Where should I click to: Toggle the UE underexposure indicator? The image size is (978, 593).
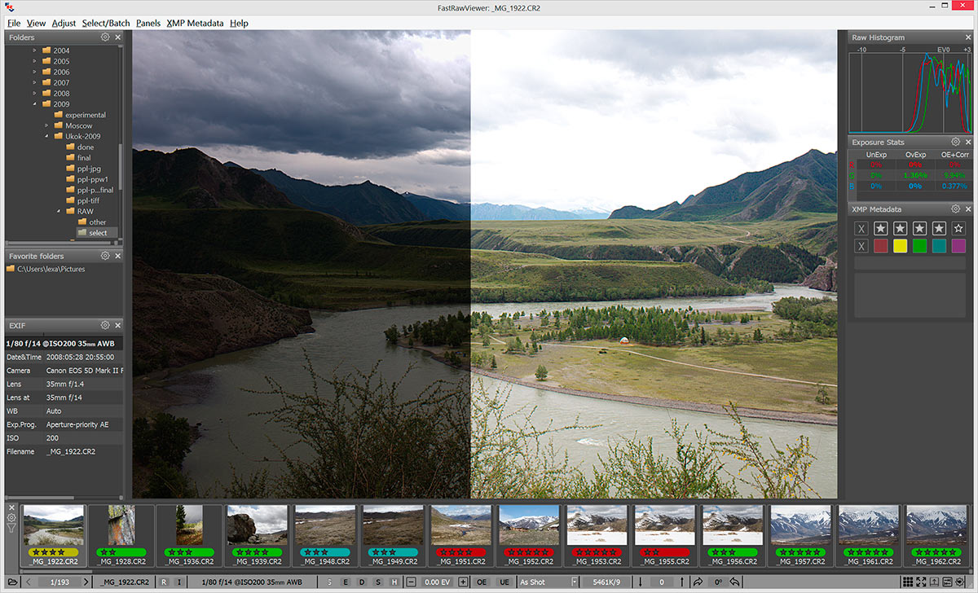click(x=504, y=582)
